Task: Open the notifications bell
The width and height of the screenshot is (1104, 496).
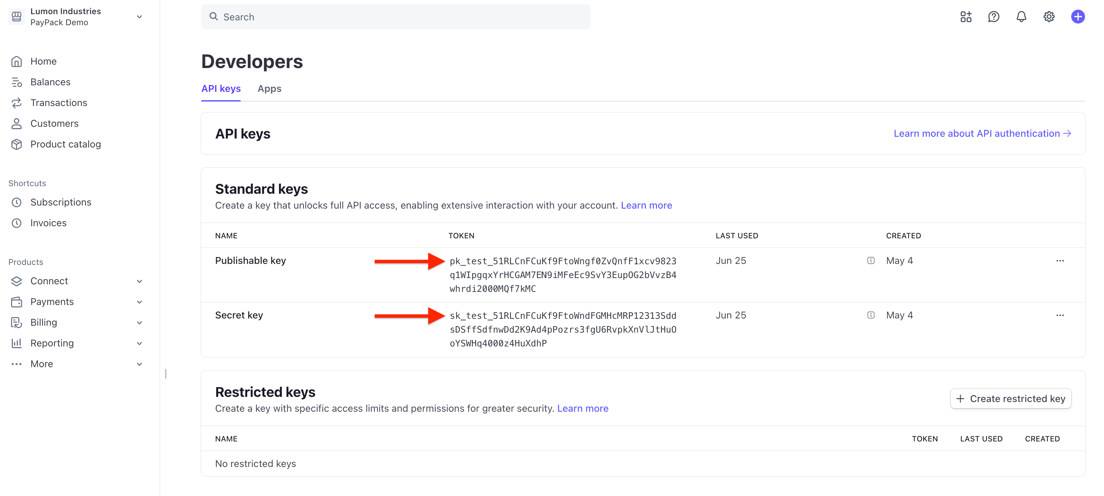Action: [x=1021, y=17]
